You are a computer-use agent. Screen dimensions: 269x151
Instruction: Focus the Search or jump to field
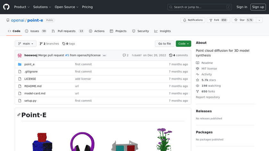(x=200, y=7)
